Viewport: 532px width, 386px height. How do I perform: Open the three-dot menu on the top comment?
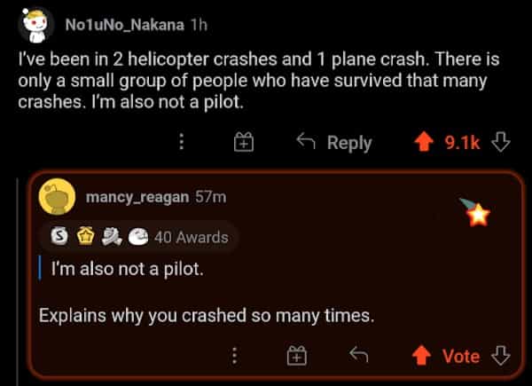(x=183, y=142)
